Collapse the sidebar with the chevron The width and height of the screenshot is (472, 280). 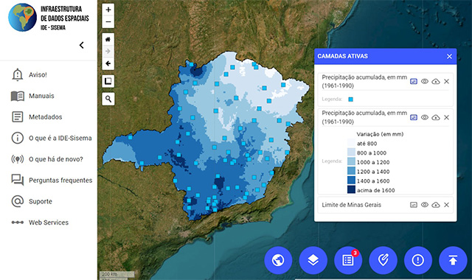pos(82,45)
